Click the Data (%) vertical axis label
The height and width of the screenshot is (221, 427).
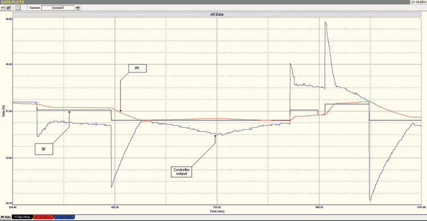click(3, 111)
